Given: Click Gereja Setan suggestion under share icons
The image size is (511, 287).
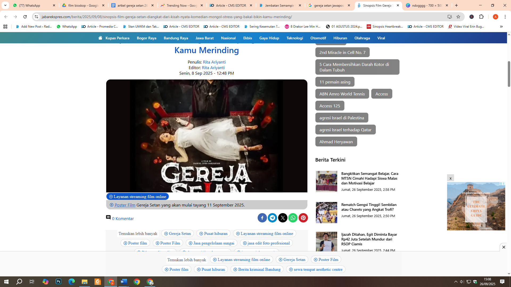Looking at the screenshot, I should [x=178, y=234].
